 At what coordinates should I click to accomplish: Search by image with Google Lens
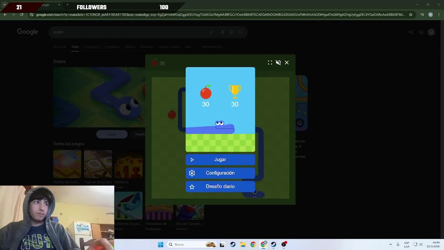pyautogui.click(x=232, y=32)
